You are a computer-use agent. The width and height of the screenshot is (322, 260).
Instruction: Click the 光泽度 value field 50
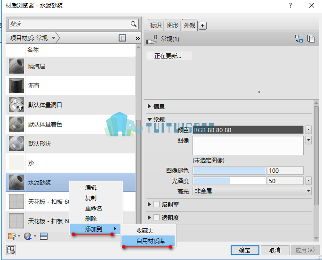pyautogui.click(x=285, y=181)
